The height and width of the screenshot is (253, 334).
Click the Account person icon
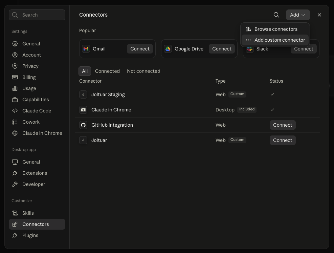click(x=15, y=55)
